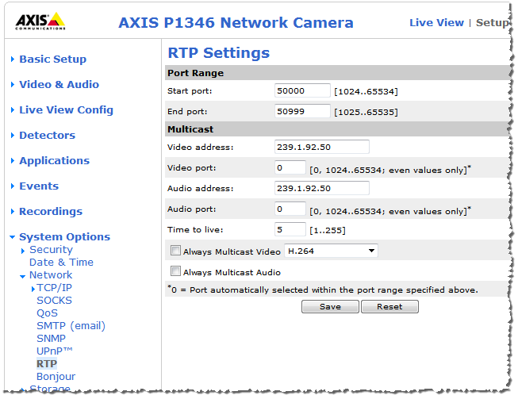Expand the Security submenu arrow

23,251
